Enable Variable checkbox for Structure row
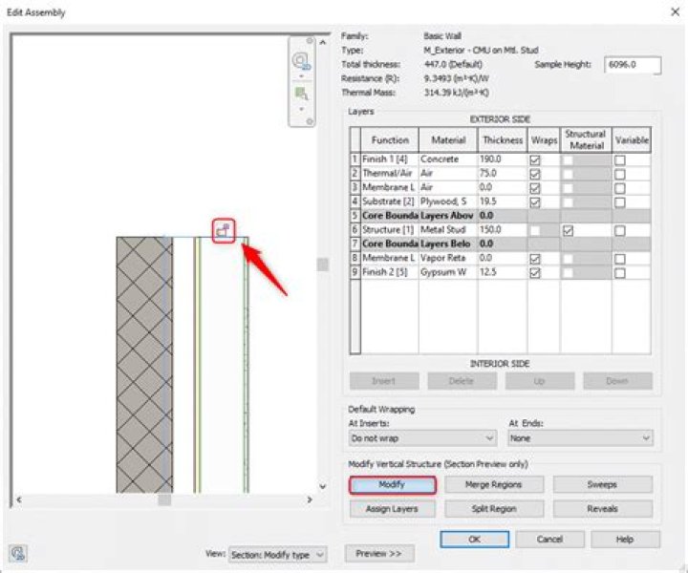The image size is (688, 573). pyautogui.click(x=619, y=230)
